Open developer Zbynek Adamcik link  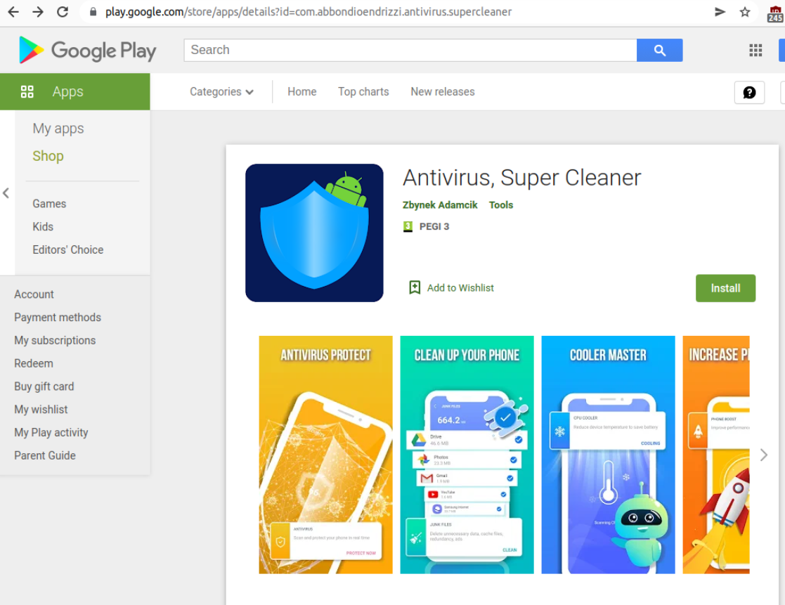439,204
